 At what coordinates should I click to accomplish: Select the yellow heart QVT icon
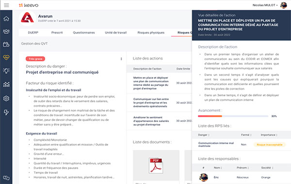point(6,58)
